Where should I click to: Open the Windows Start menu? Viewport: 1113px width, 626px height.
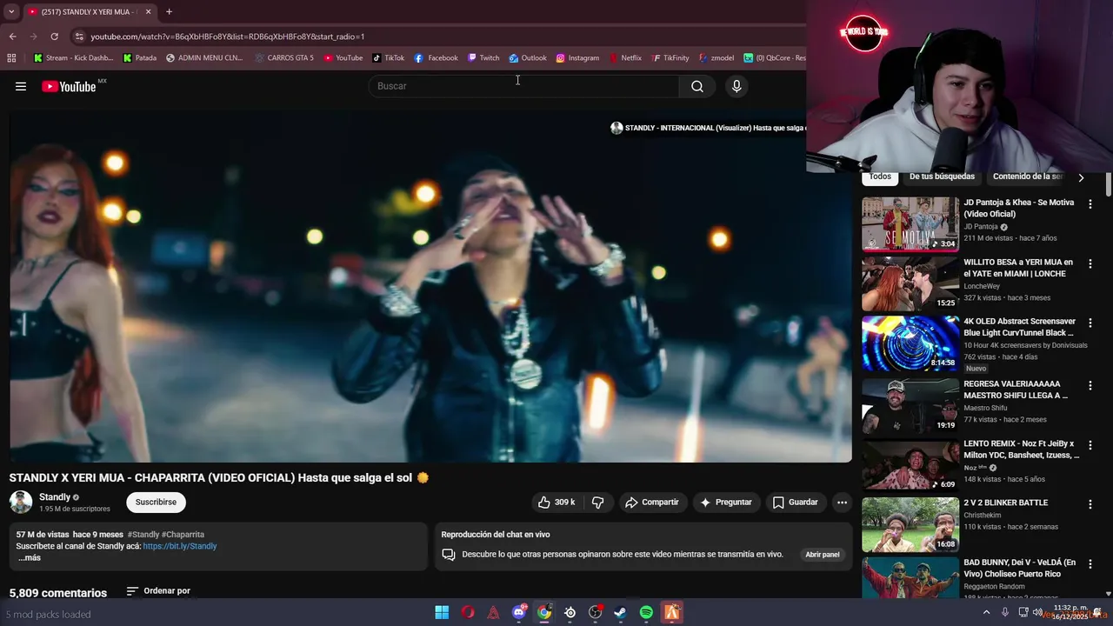[442, 613]
